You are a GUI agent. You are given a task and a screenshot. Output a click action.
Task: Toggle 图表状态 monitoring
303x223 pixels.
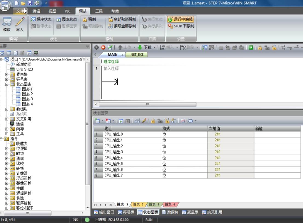[x=67, y=19]
